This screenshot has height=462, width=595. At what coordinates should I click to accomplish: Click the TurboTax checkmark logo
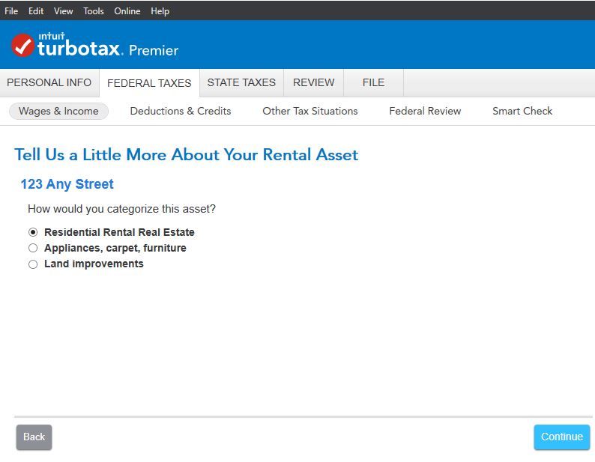22,46
